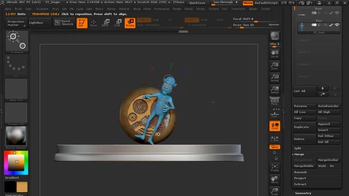Open the current brush thumbnail picker
The image size is (349, 196).
(17, 41)
